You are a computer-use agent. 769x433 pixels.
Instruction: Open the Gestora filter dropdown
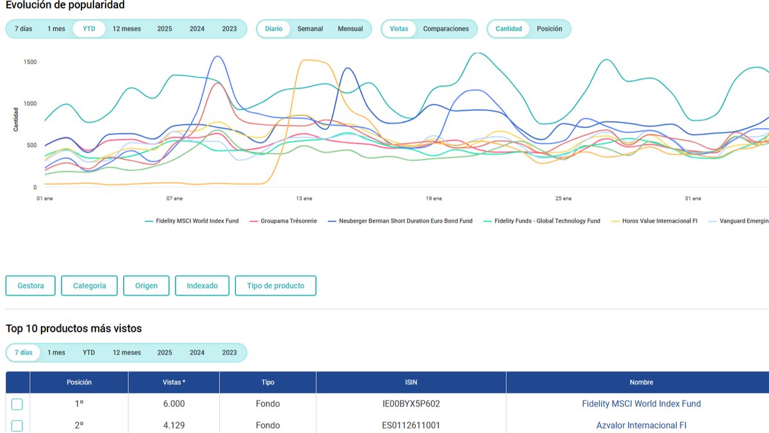click(31, 285)
